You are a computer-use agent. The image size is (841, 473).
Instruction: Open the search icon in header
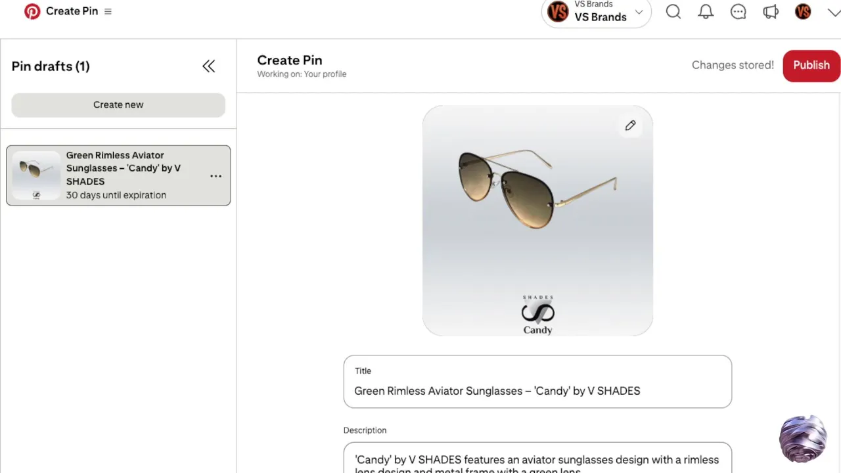click(x=673, y=12)
